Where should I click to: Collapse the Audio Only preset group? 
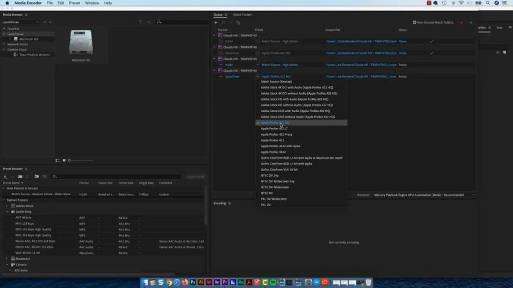7,212
